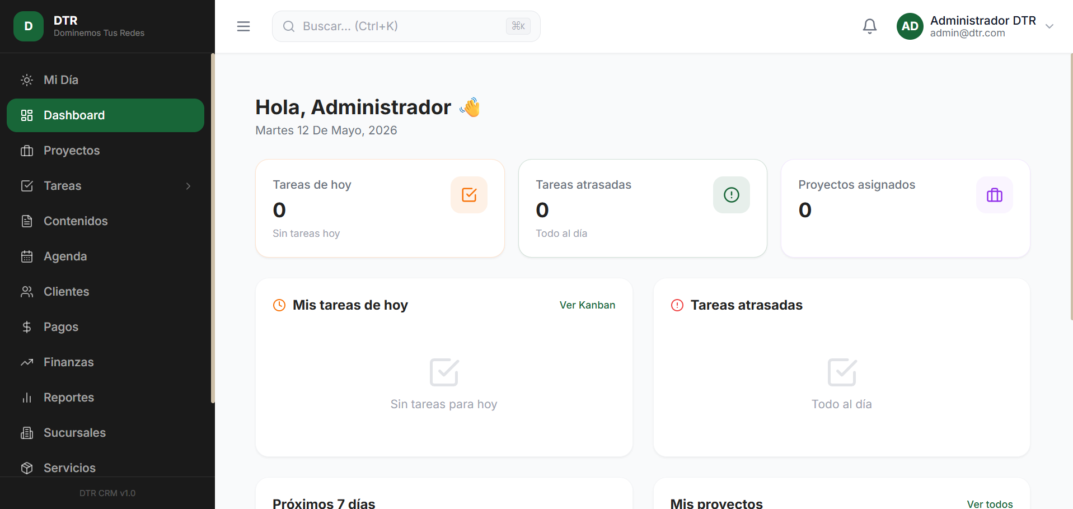1073x509 pixels.
Task: Click the Sucursales building icon
Action: (x=27, y=433)
